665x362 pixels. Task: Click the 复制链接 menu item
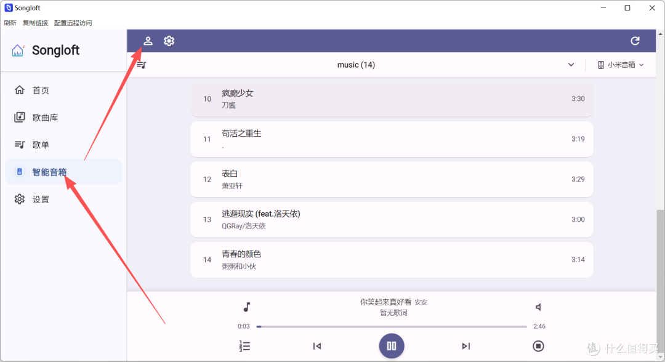point(35,23)
